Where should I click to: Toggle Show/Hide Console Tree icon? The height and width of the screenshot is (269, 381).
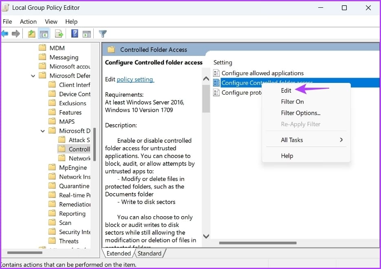44,34
